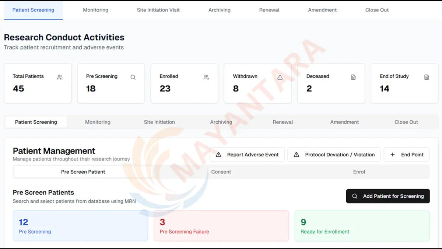Select the Site Initiation tab in lower tab bar
This screenshot has height=249, width=442.
159,122
